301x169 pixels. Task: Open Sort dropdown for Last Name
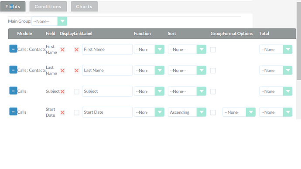coord(187,70)
